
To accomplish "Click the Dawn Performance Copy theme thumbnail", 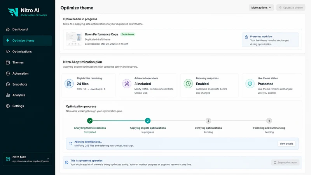I will point(74,39).
